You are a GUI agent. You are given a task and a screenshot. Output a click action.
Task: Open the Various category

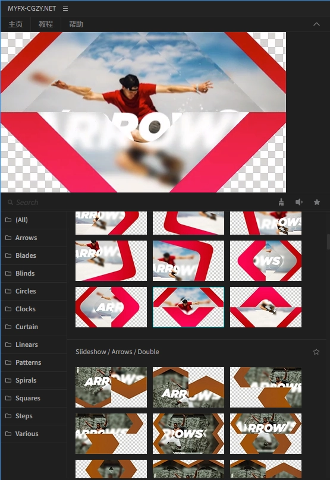click(x=33, y=434)
